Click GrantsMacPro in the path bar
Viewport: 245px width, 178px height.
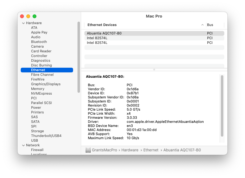[x=104, y=150]
